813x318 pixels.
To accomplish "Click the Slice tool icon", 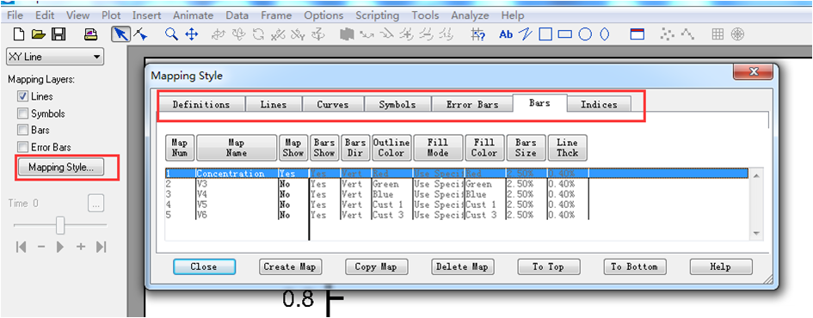I will (x=347, y=34).
